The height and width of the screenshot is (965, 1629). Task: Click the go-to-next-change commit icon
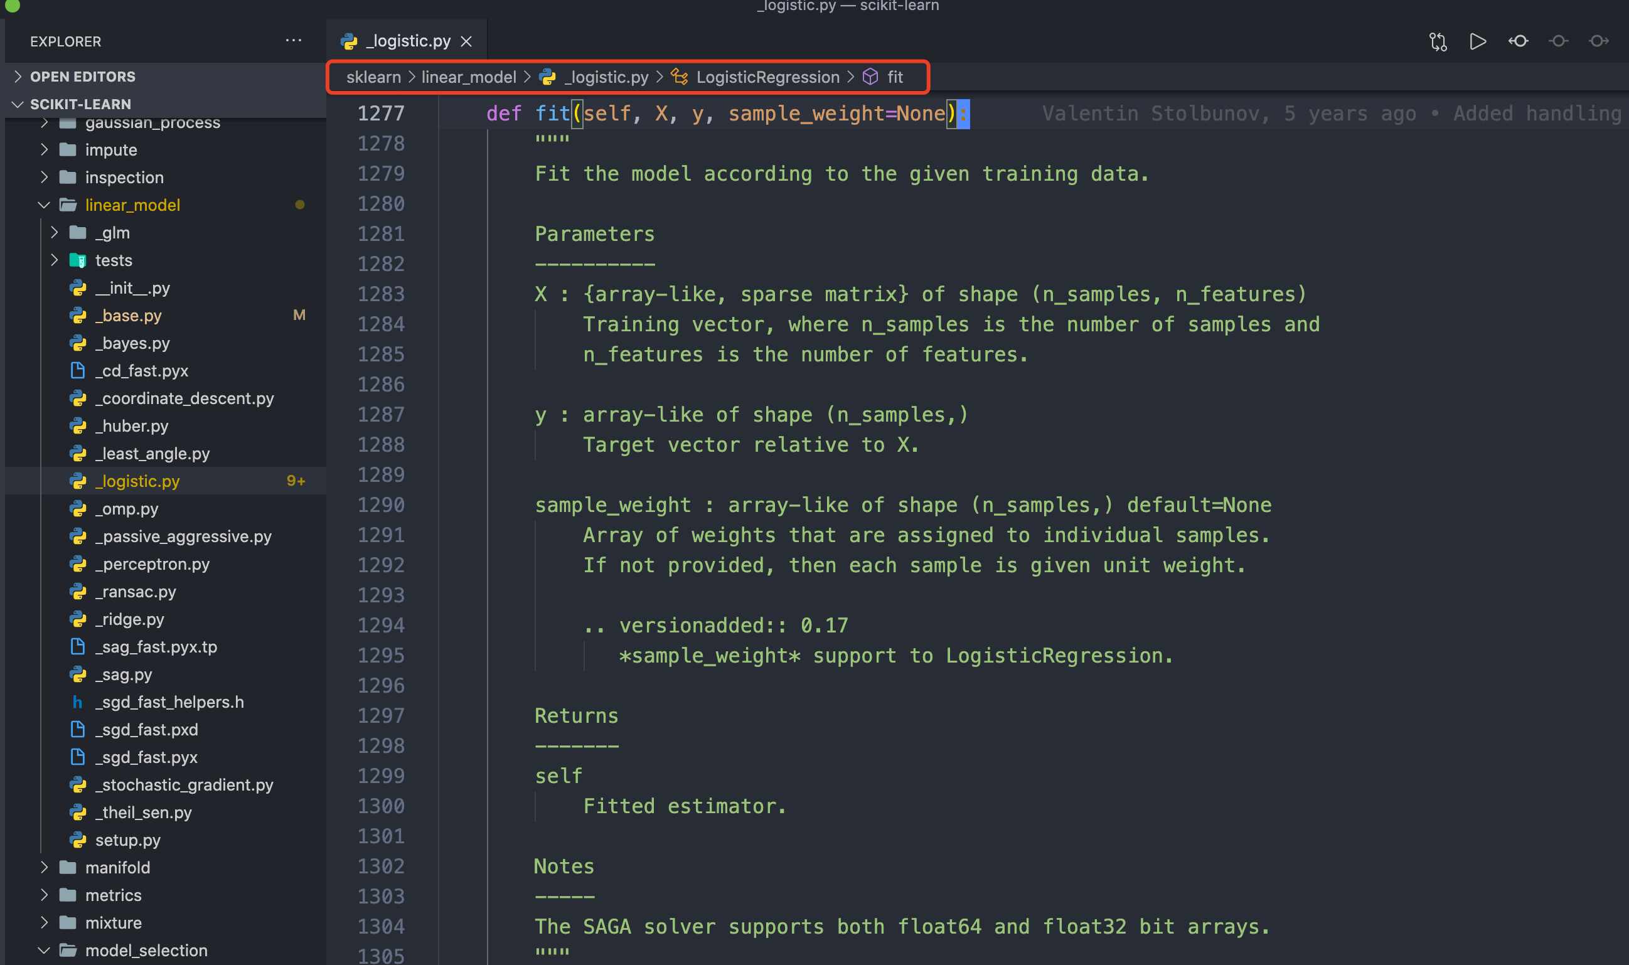[1598, 41]
